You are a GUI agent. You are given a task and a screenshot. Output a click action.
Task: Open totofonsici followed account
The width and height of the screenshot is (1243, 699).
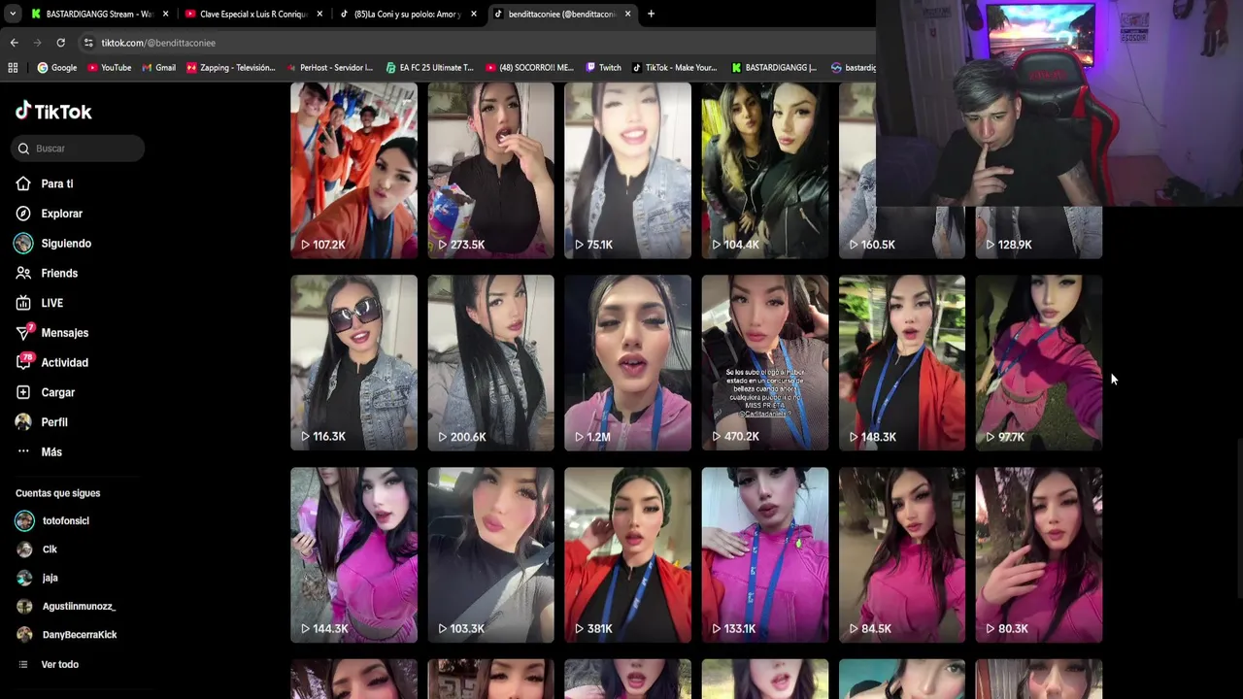52,521
